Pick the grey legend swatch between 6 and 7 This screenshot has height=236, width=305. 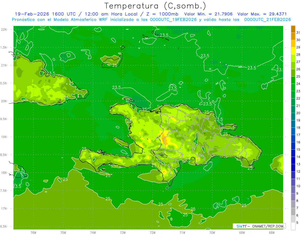pos(293,212)
